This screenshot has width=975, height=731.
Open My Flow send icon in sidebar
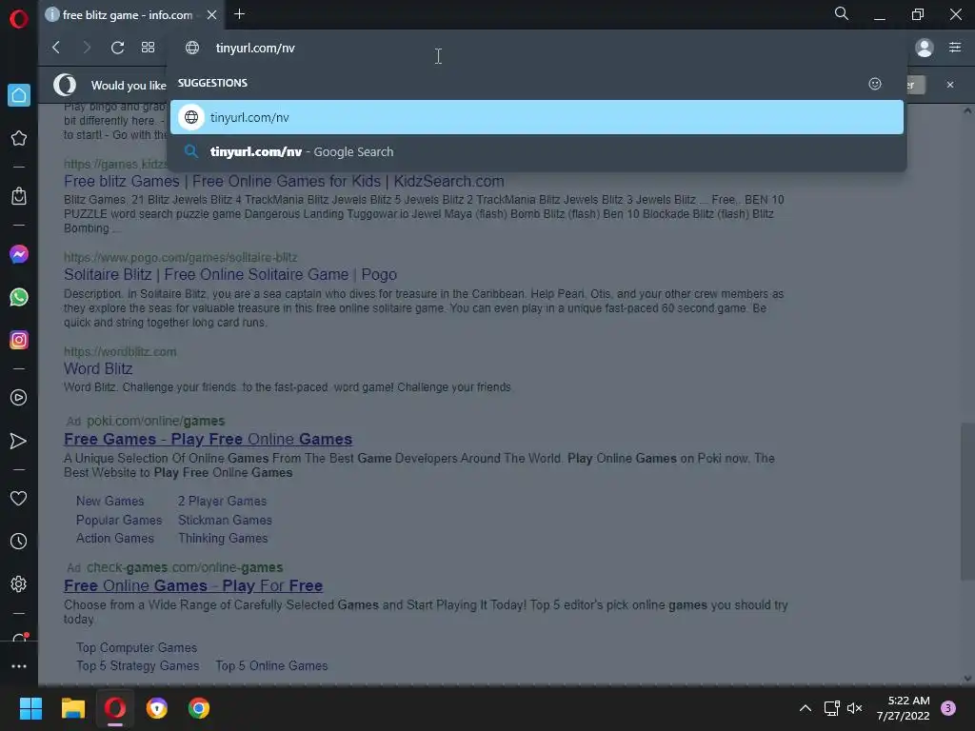click(x=19, y=442)
